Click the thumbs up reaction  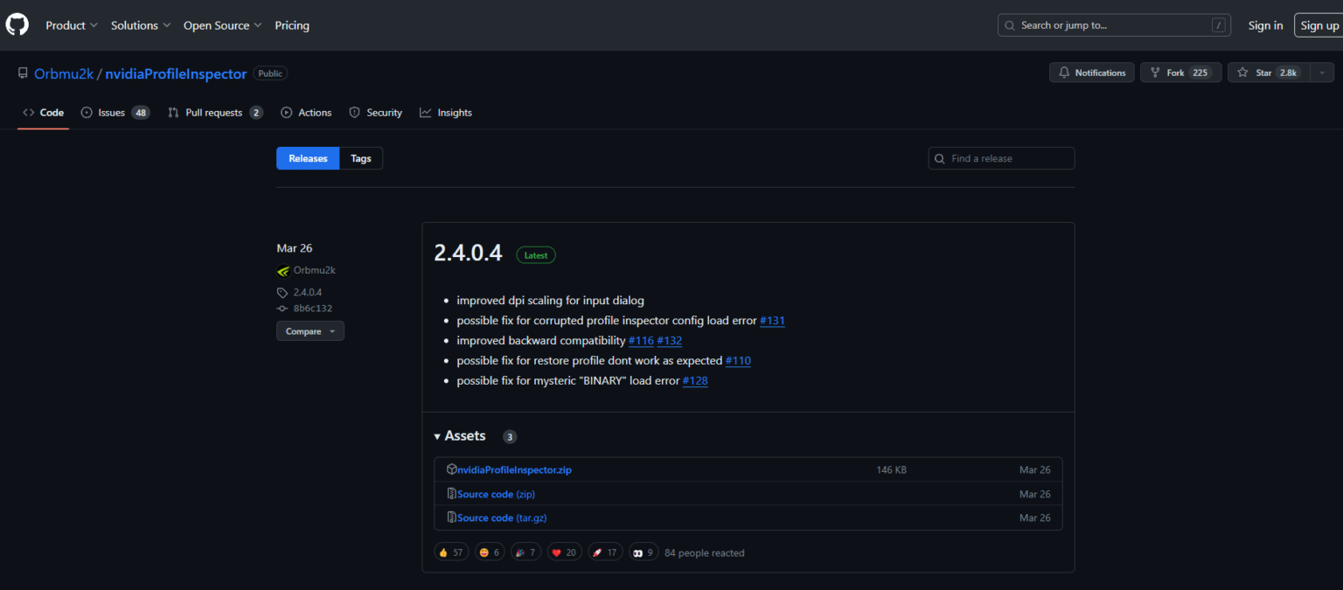point(451,552)
